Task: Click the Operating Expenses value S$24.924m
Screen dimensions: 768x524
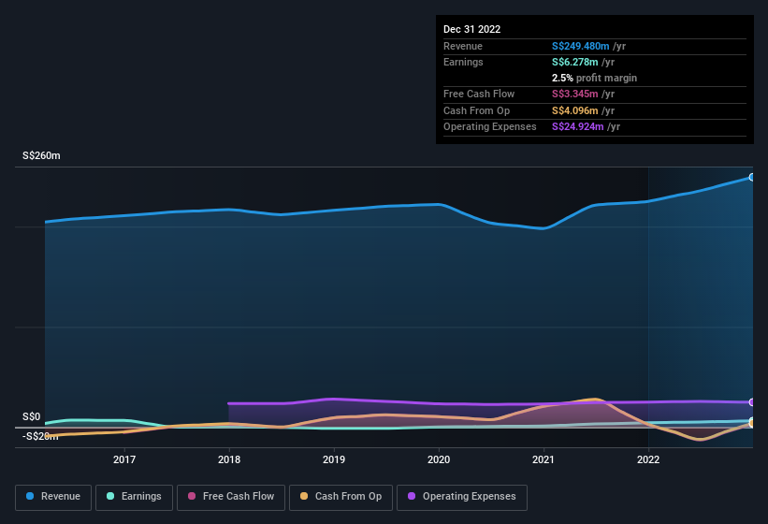Action: pyautogui.click(x=577, y=127)
